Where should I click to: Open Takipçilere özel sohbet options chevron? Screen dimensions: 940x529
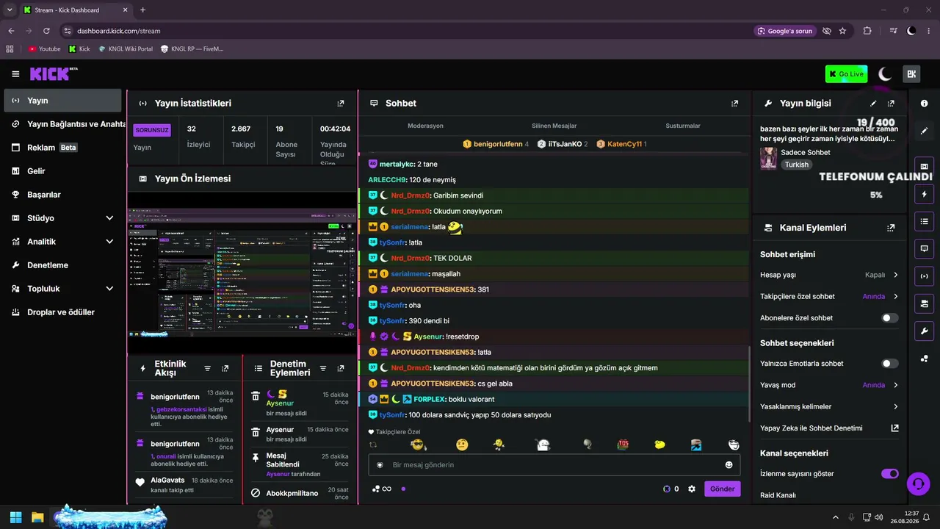pos(895,297)
